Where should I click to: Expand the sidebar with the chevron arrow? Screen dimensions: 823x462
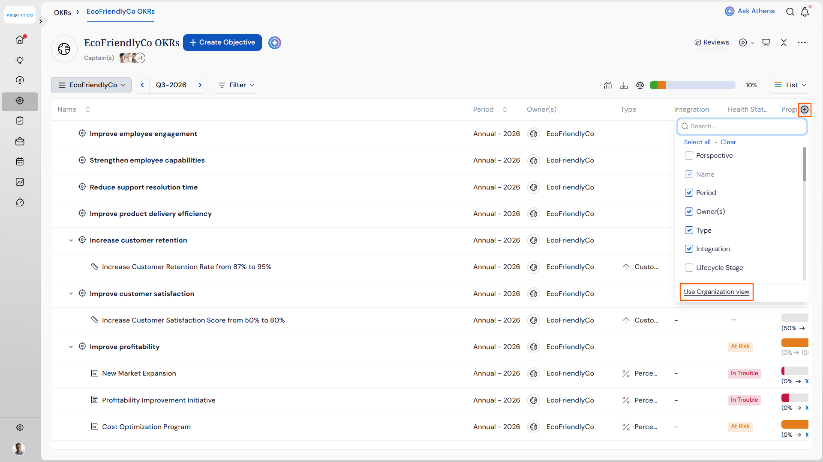click(40, 21)
